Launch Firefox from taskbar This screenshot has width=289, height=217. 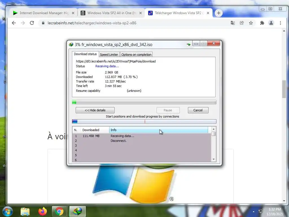click(43, 211)
